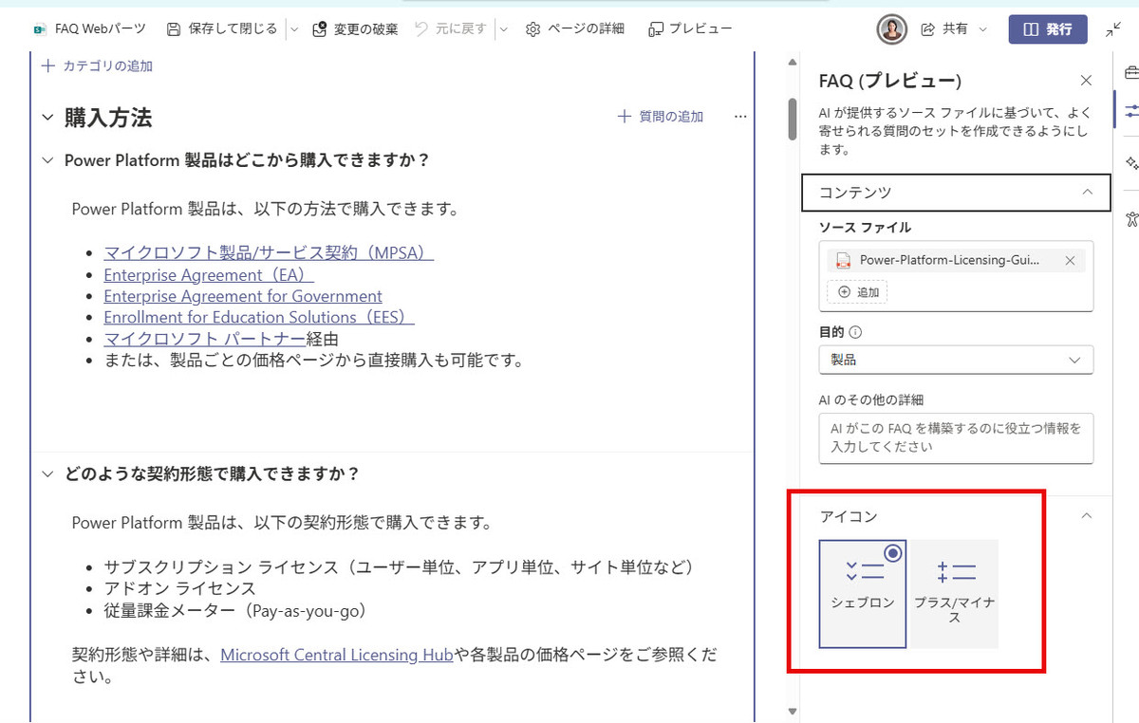Click + 質問の追加 to add a question
This screenshot has width=1139, height=723.
click(x=661, y=117)
